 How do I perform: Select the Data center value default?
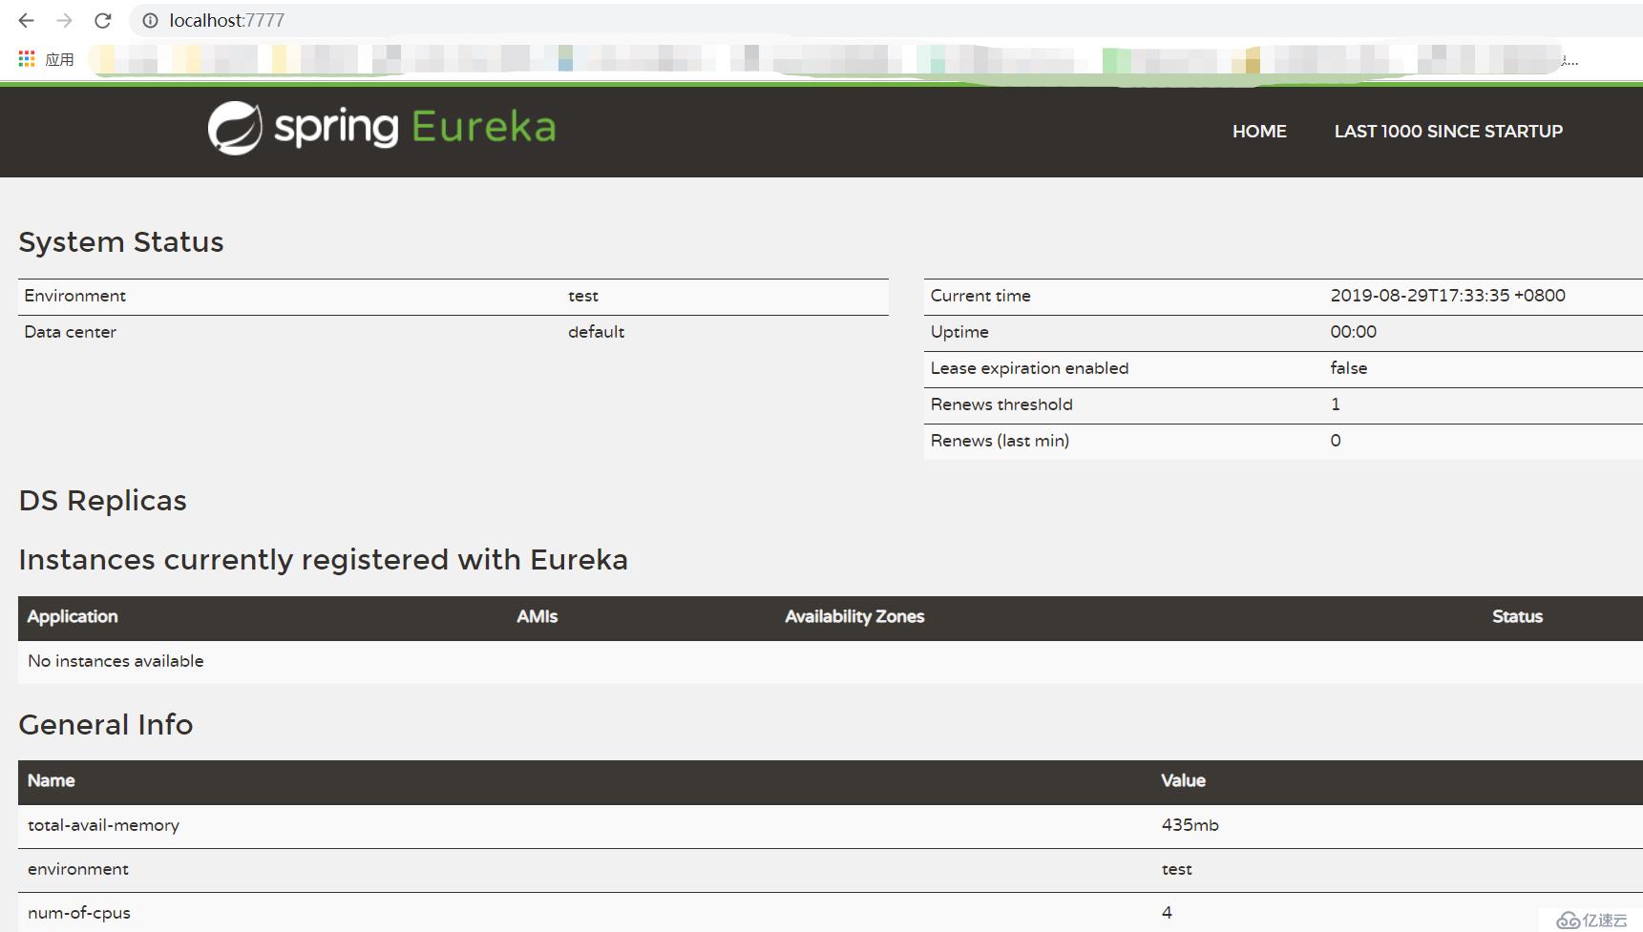point(596,332)
